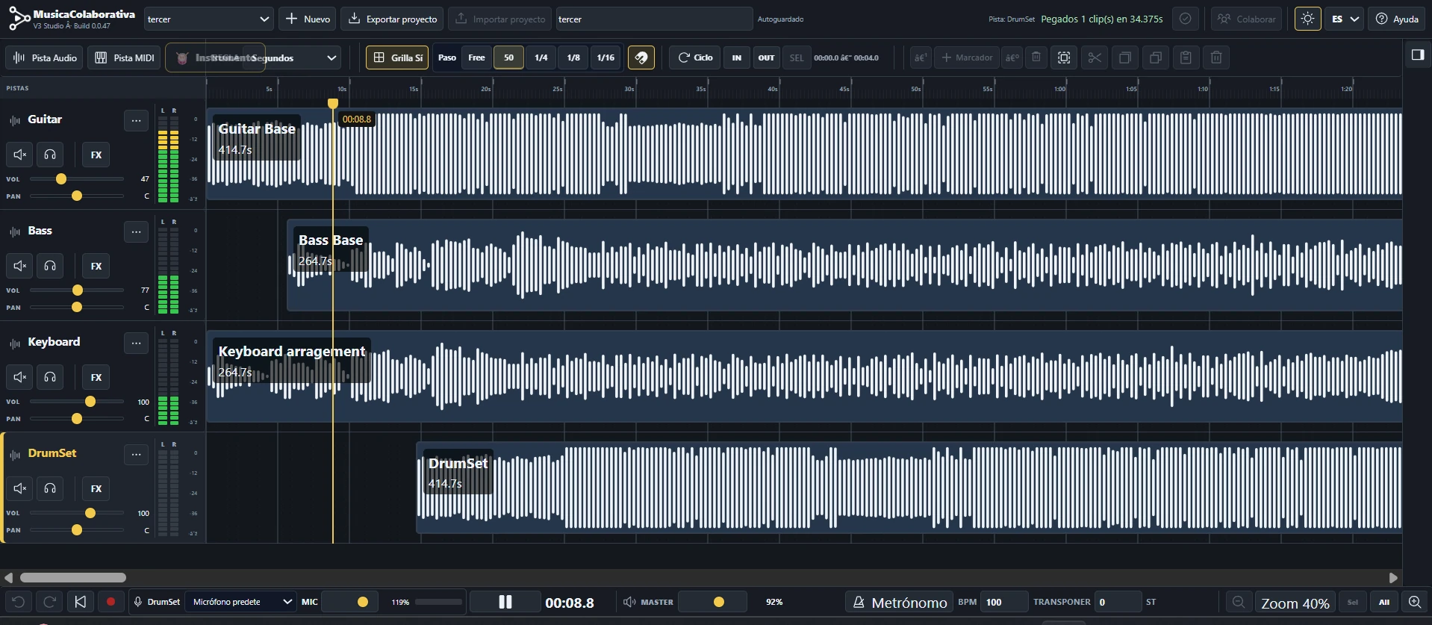1432x625 pixels.
Task: Open DrumSet track options menu (…)
Action: [x=136, y=454]
